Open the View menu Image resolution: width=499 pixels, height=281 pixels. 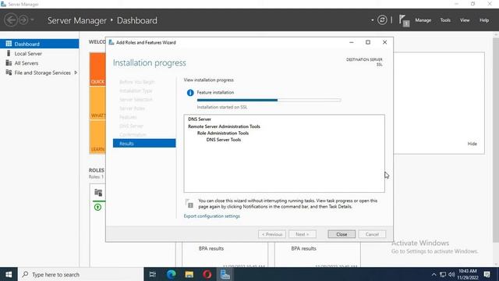pyautogui.click(x=465, y=20)
